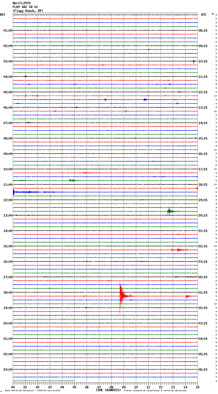Click the 05:00 MST time label
Image resolution: width=218 pixels, height=394 pixels.
[x=8, y=92]
